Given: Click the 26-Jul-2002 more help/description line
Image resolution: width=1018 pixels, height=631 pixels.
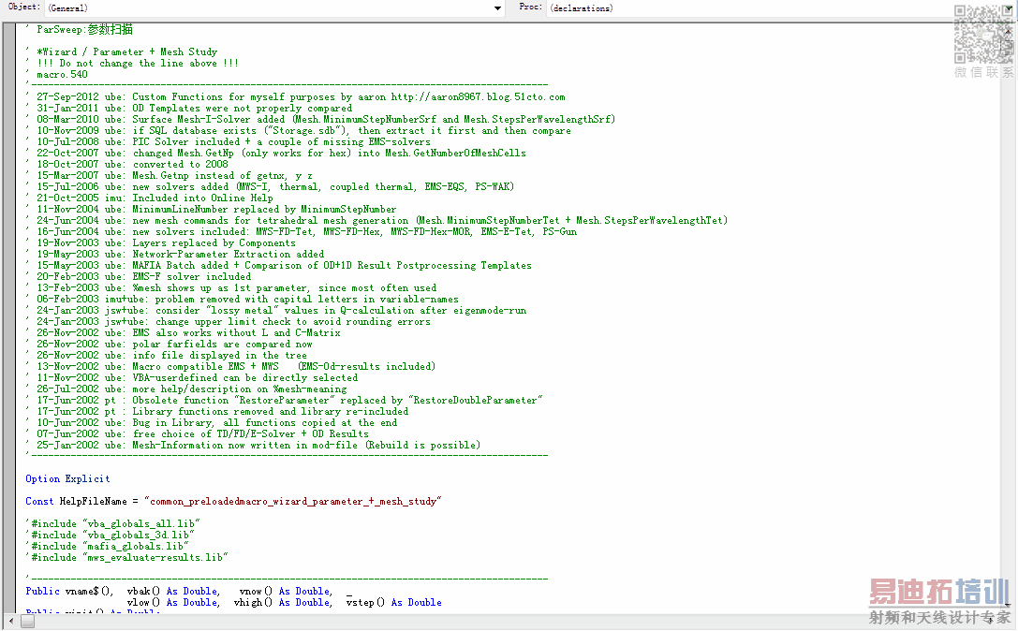Looking at the screenshot, I should 187,389.
